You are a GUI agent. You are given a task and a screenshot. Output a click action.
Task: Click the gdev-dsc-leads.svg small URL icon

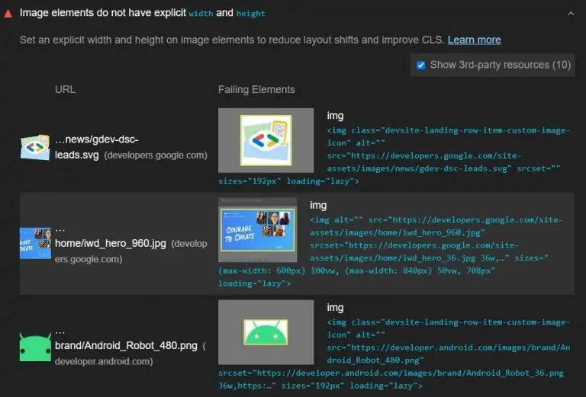(35, 147)
